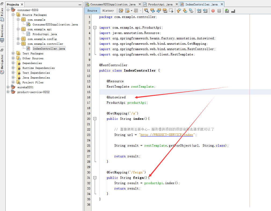
Task: Click the Find Selection magnifier icon
Action: click(x=147, y=11)
